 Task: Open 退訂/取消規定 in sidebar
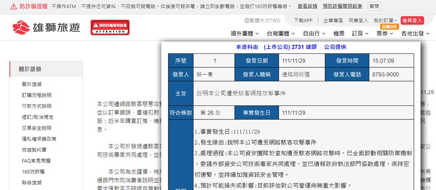coord(38,117)
